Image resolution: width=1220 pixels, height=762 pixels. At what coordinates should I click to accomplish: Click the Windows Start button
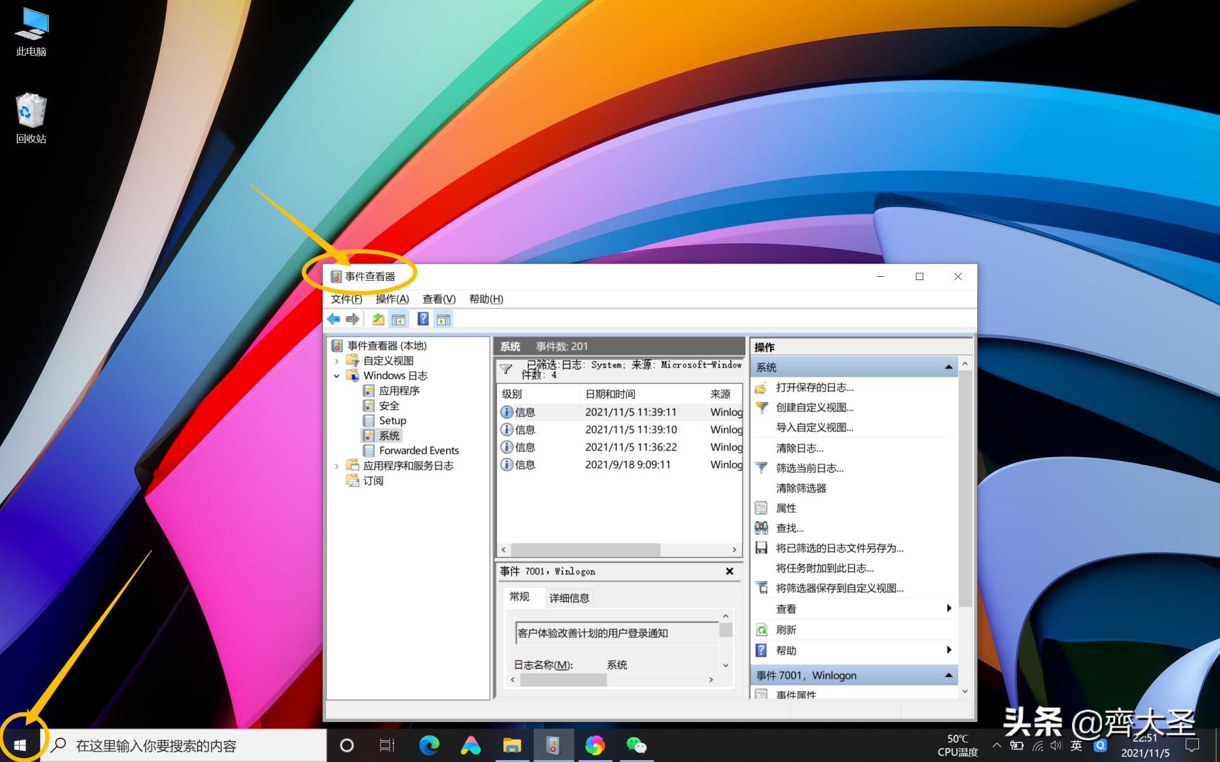pyautogui.click(x=20, y=745)
